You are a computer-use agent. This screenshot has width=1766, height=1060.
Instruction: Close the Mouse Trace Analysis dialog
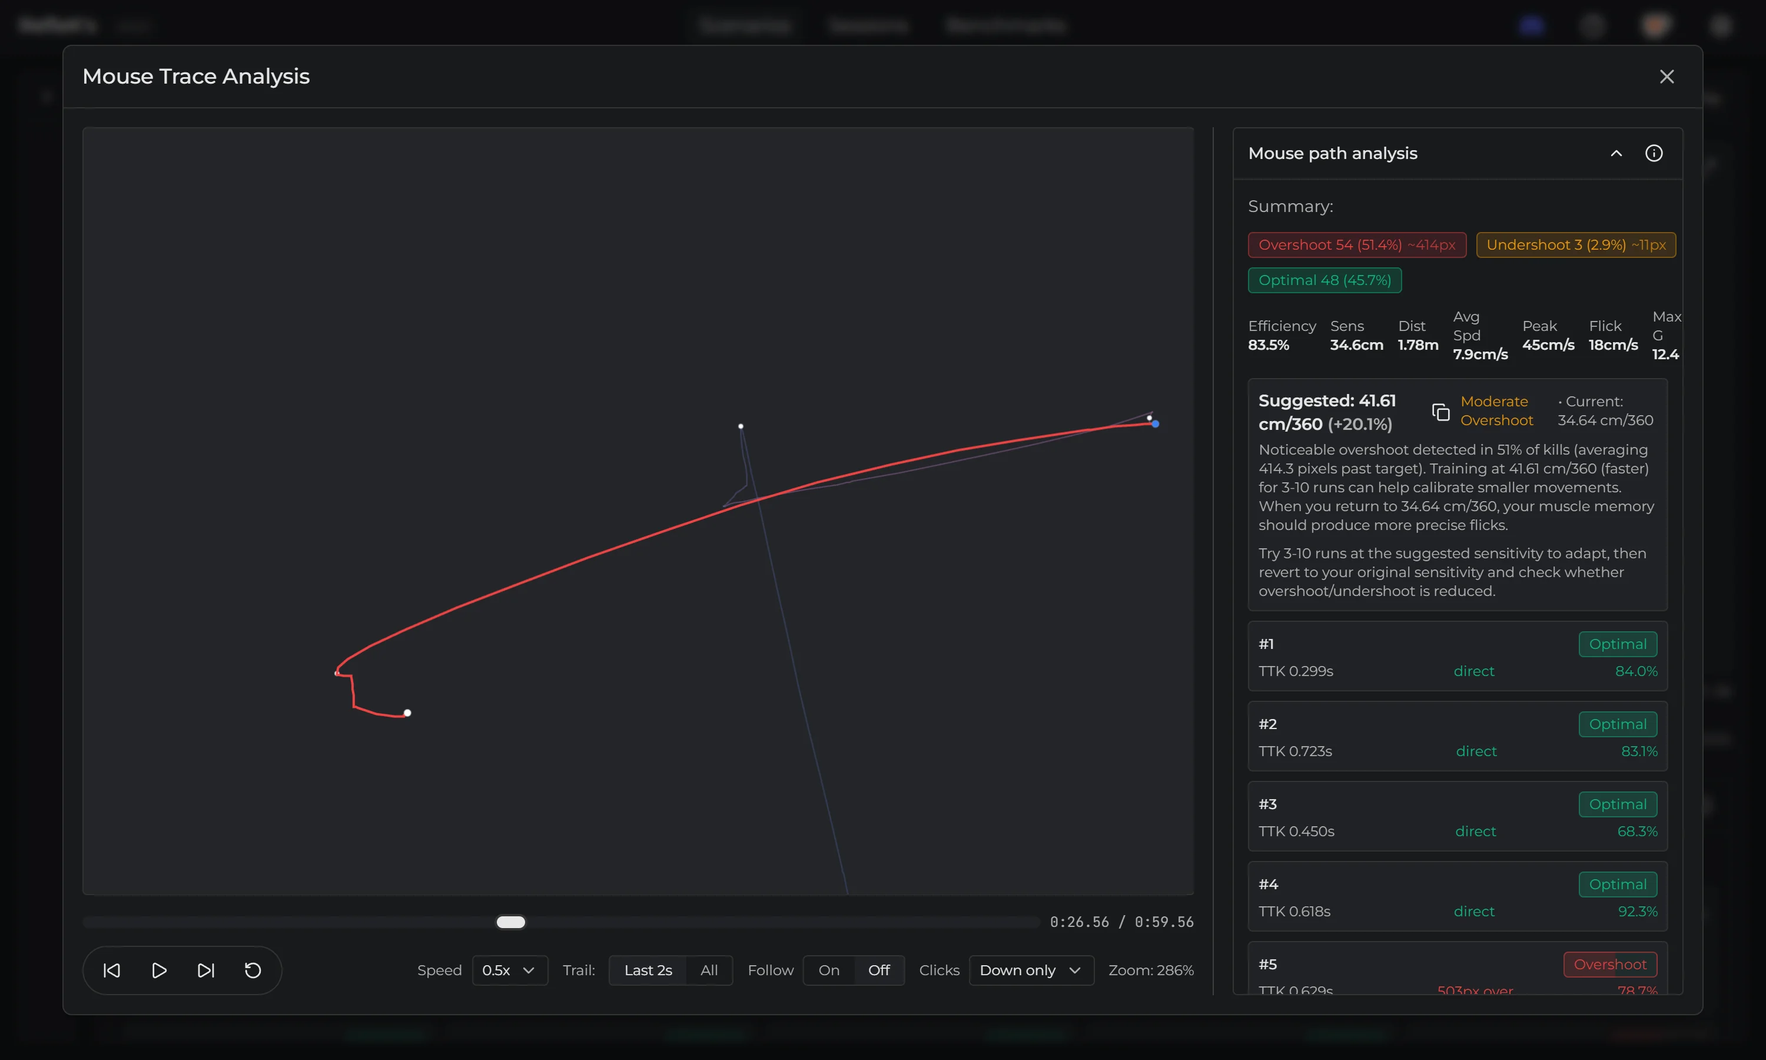[1667, 77]
